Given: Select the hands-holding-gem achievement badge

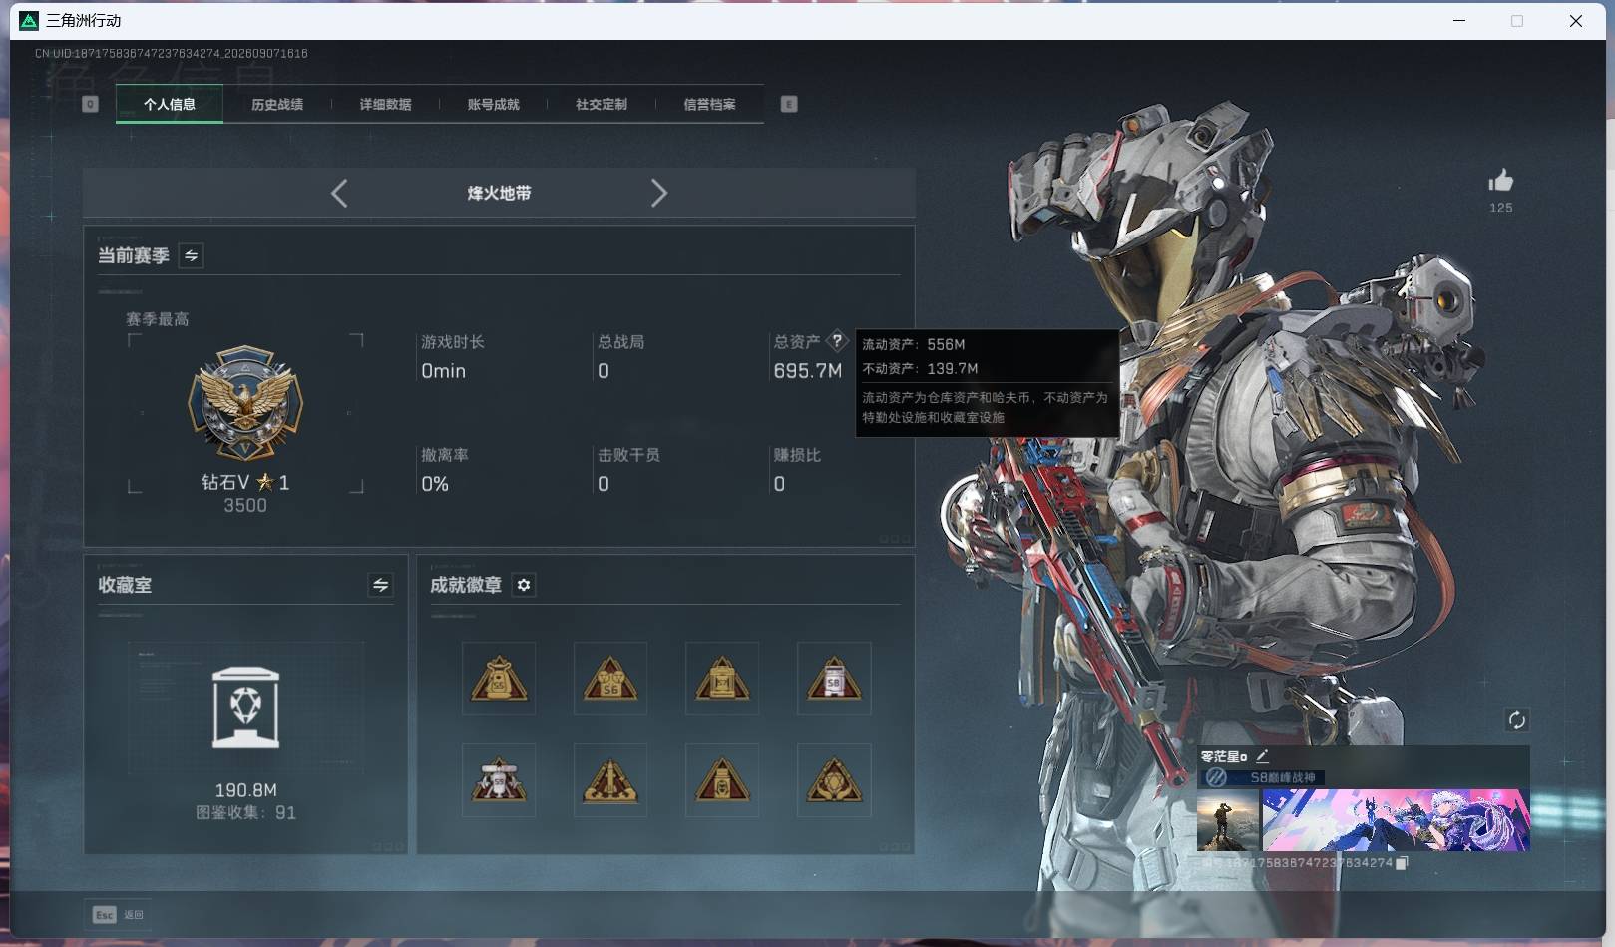Looking at the screenshot, I should click(x=834, y=780).
